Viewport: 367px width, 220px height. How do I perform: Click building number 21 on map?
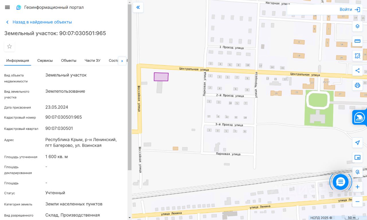[x=297, y=92]
